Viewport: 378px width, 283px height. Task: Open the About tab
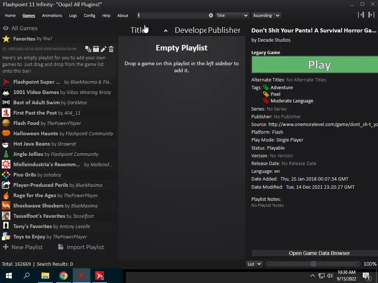[x=123, y=15]
